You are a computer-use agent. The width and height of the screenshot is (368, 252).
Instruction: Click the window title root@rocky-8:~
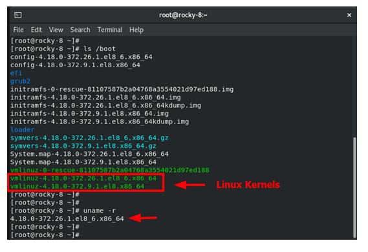coord(183,16)
